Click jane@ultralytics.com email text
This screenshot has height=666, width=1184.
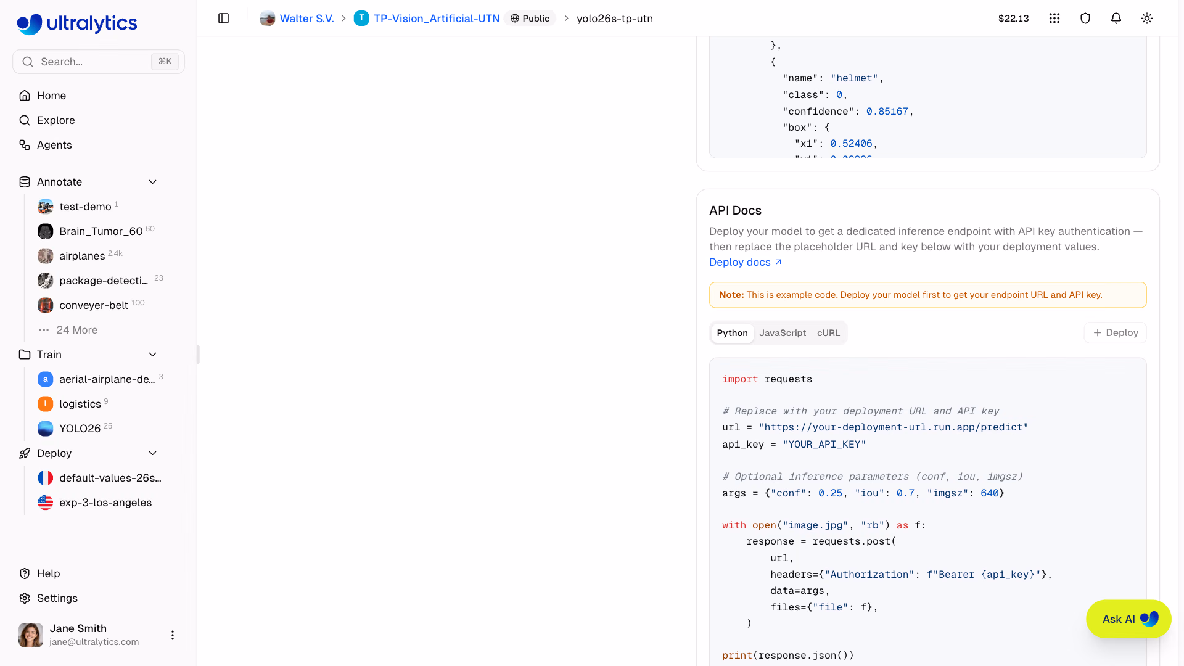pos(94,642)
